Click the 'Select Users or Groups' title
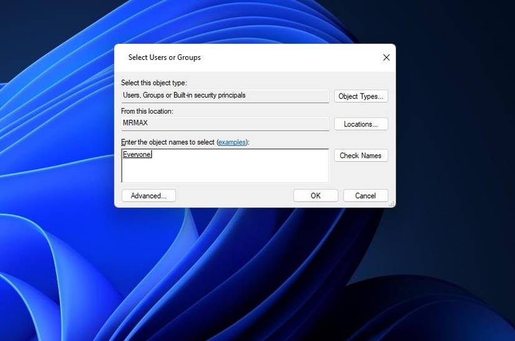This screenshot has width=515, height=341. (x=165, y=57)
